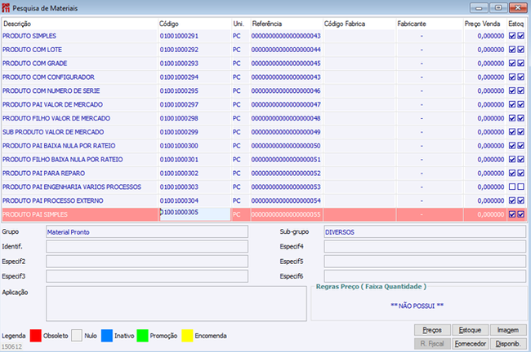The width and height of the screenshot is (531, 352).
Task: Click the Disponib. button
Action: (507, 344)
